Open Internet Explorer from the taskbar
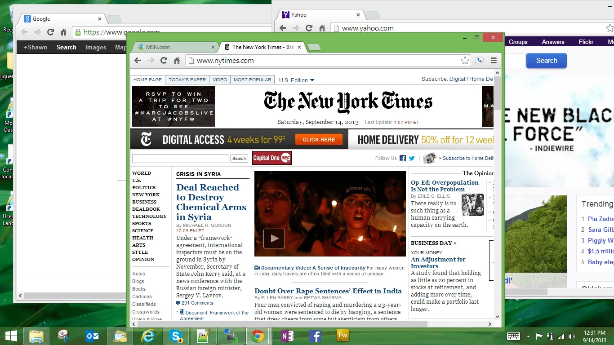 coord(148,336)
